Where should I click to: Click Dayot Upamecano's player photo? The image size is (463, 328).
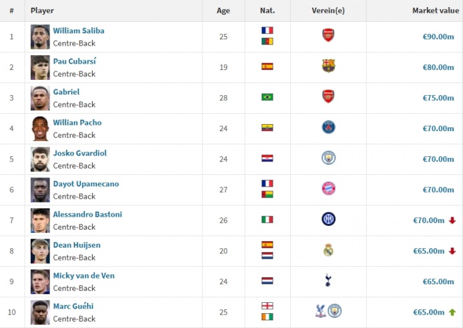[40, 190]
